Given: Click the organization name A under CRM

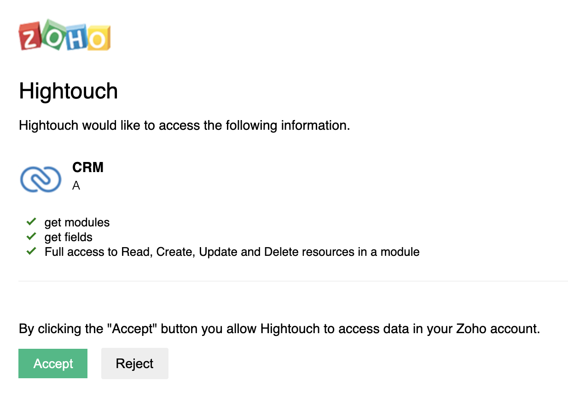Looking at the screenshot, I should (x=76, y=186).
